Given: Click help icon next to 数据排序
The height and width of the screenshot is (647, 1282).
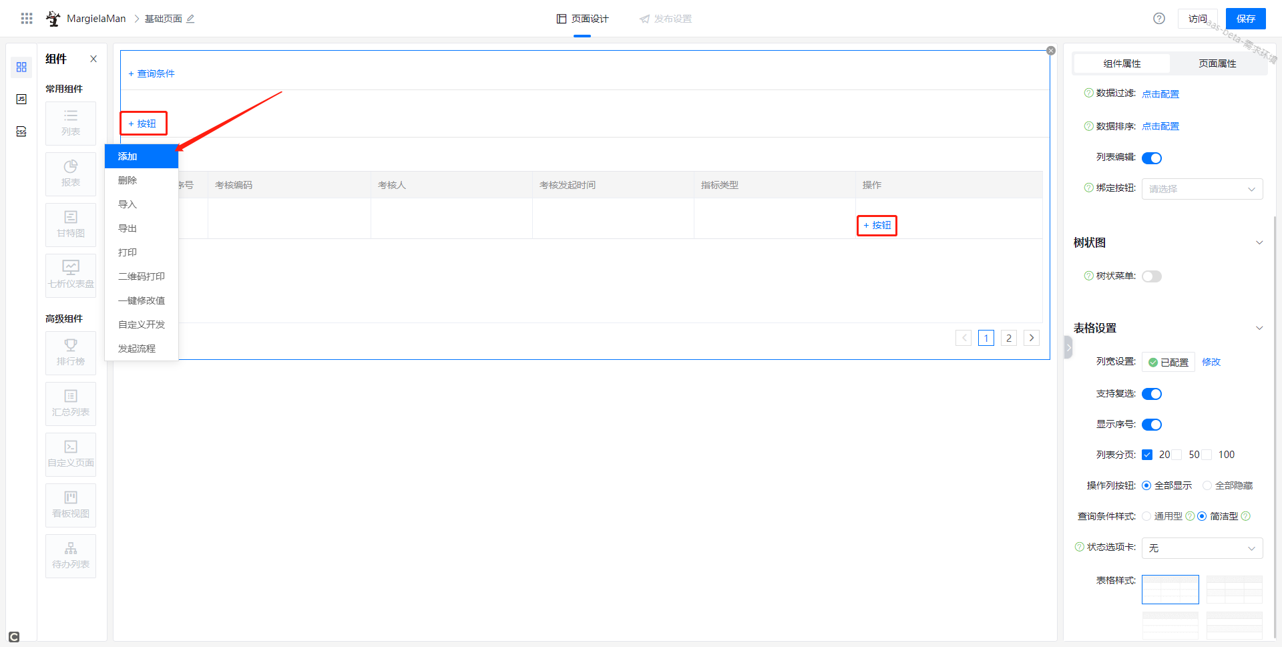Looking at the screenshot, I should click(x=1089, y=126).
